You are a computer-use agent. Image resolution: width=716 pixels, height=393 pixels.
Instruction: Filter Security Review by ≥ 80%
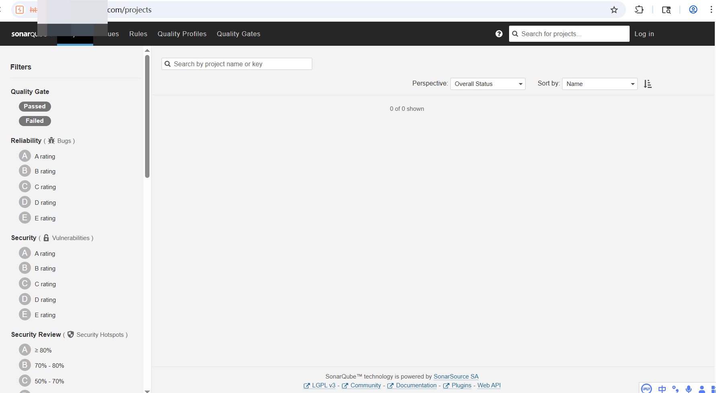click(x=43, y=350)
